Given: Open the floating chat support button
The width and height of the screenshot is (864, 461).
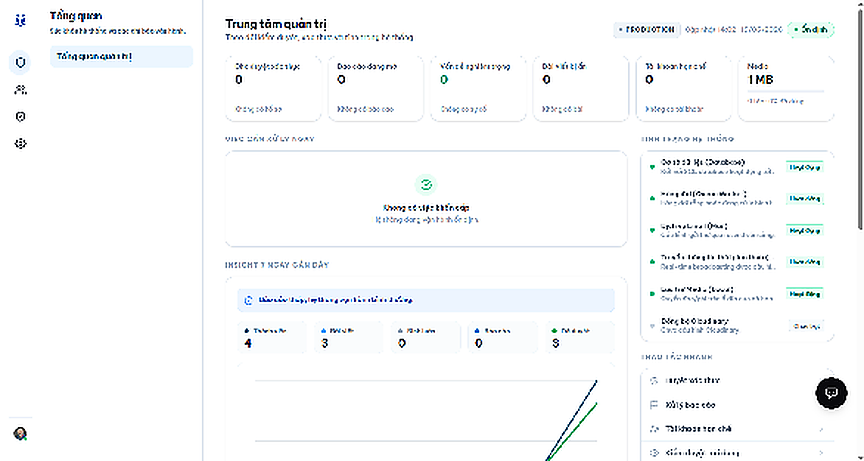Looking at the screenshot, I should [831, 393].
